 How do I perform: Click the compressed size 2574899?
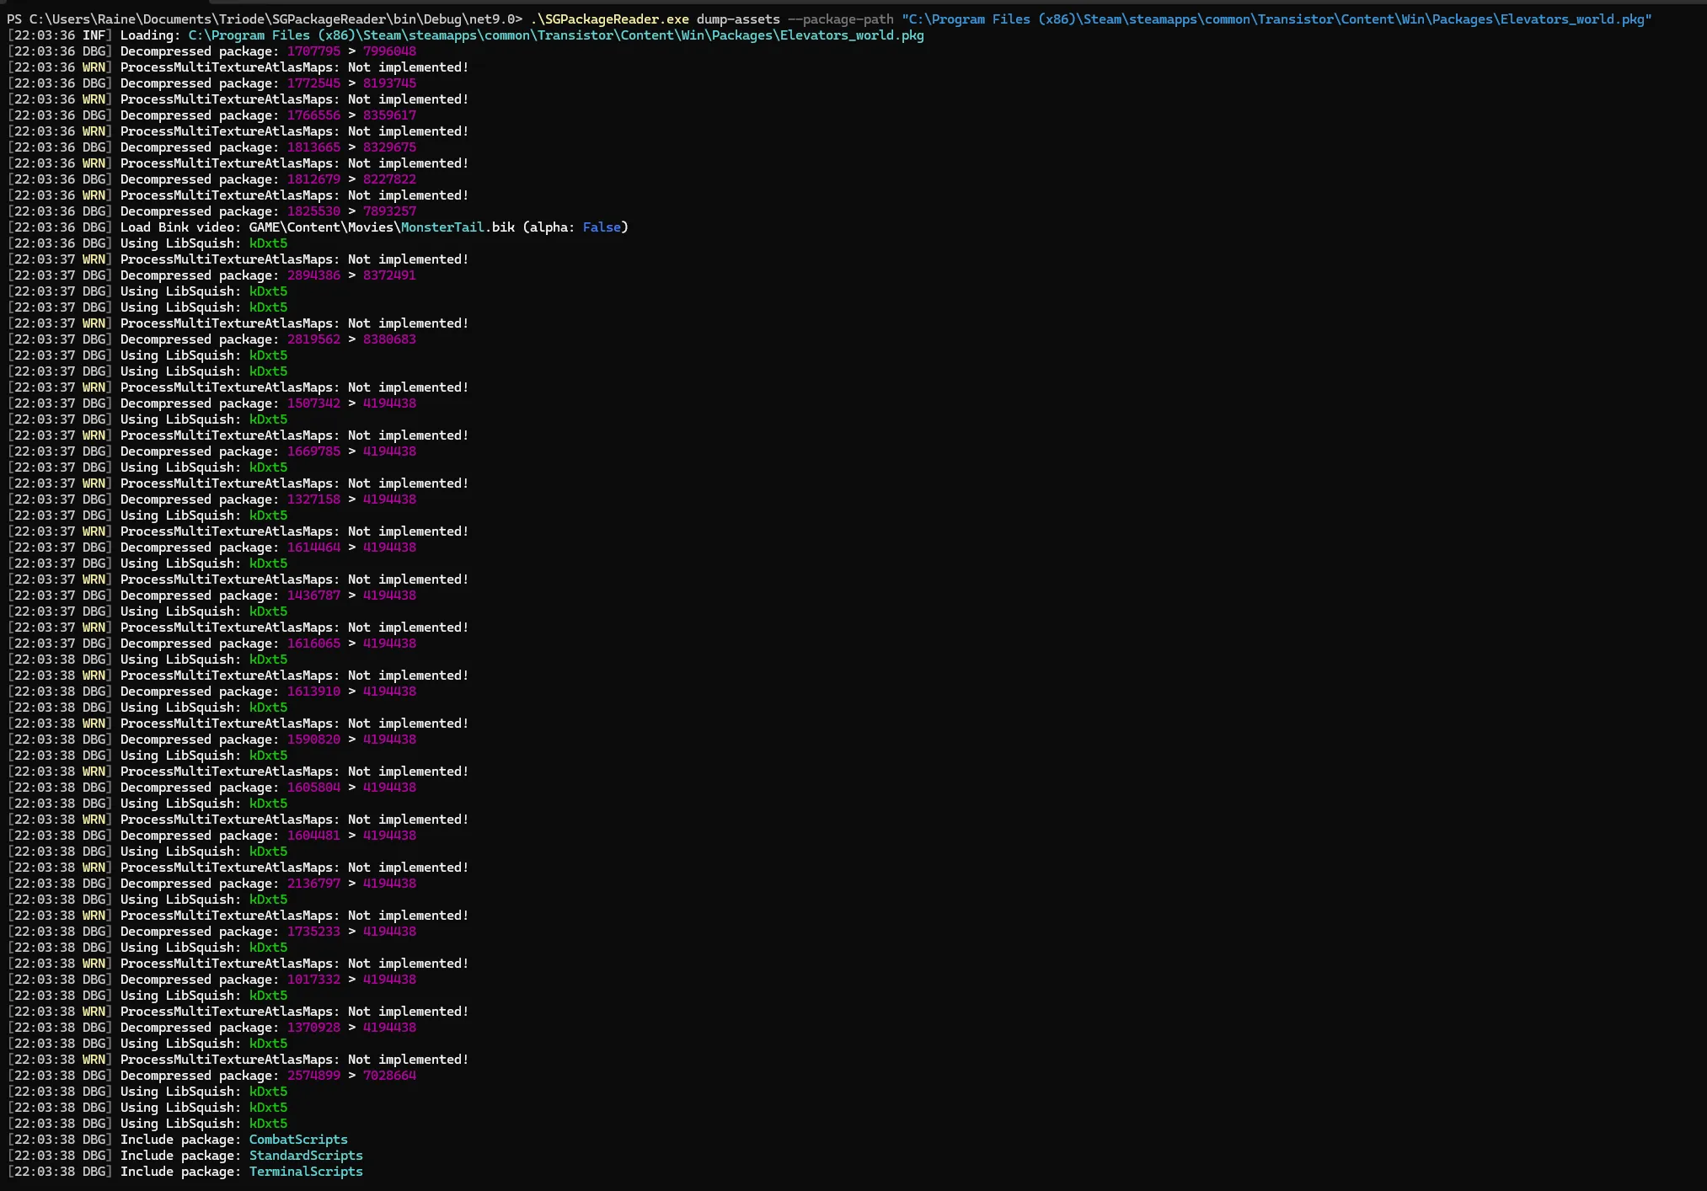[x=313, y=1076]
